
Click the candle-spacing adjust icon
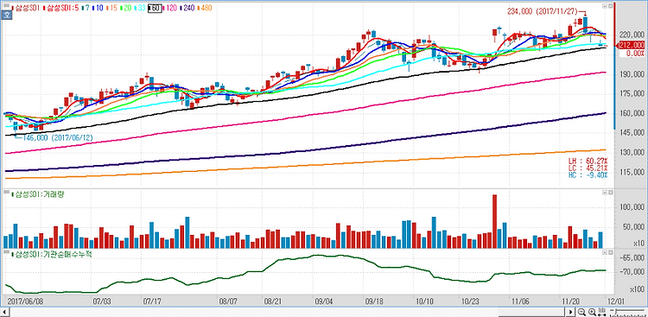tap(603, 312)
